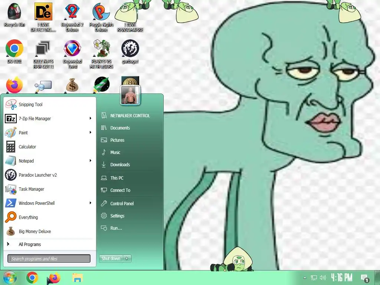Launch Bejeweled 2 Deluxe from the desktop
This screenshot has height=285, width=380.
[72, 17]
